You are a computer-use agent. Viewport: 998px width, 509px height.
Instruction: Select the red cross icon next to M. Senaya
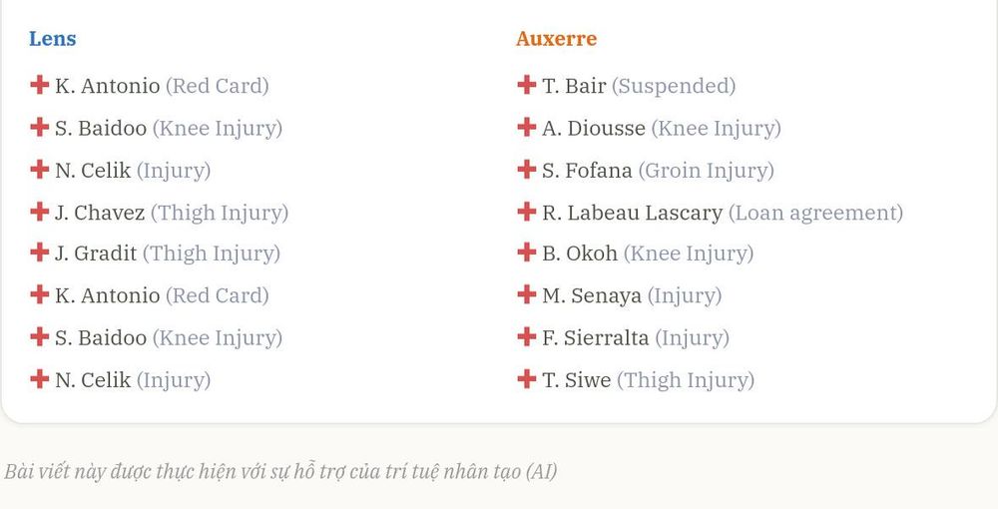526,294
